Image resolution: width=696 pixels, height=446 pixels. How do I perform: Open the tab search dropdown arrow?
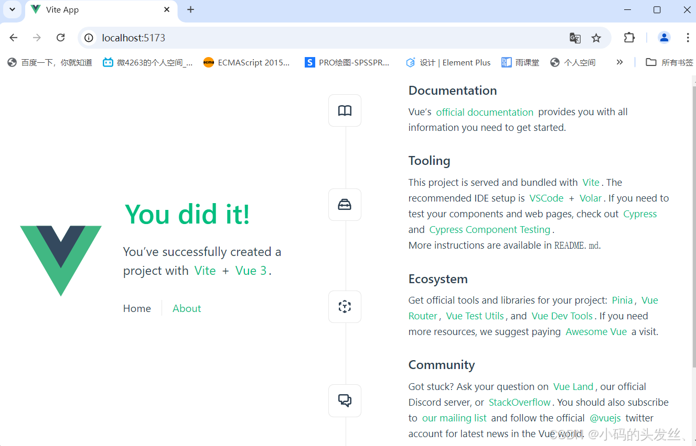click(12, 9)
